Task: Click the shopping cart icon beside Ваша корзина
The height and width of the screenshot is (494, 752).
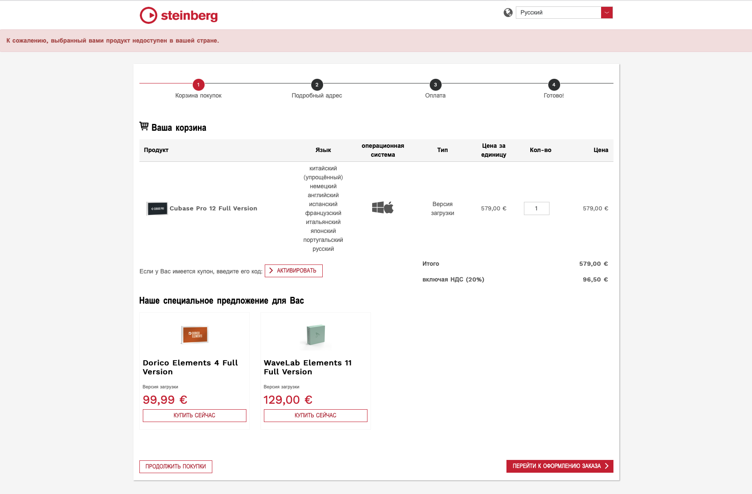Action: 144,126
